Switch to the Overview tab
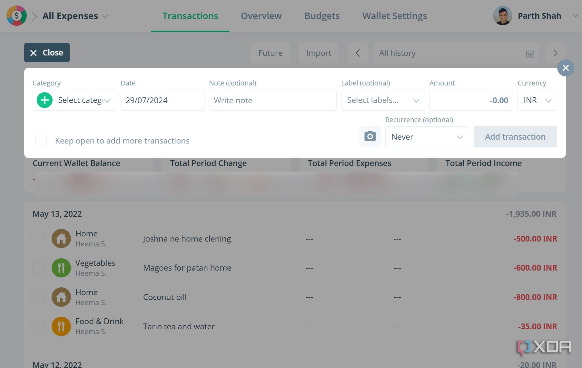582x368 pixels. [261, 16]
